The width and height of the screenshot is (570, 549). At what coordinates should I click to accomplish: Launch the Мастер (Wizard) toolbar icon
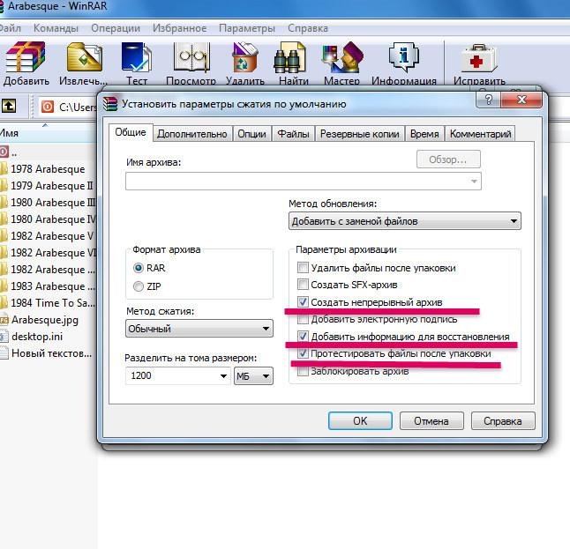click(x=342, y=57)
